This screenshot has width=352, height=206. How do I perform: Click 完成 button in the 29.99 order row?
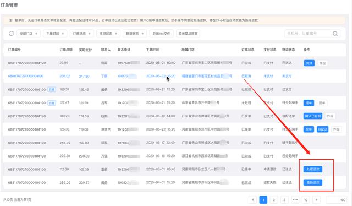[309, 63]
